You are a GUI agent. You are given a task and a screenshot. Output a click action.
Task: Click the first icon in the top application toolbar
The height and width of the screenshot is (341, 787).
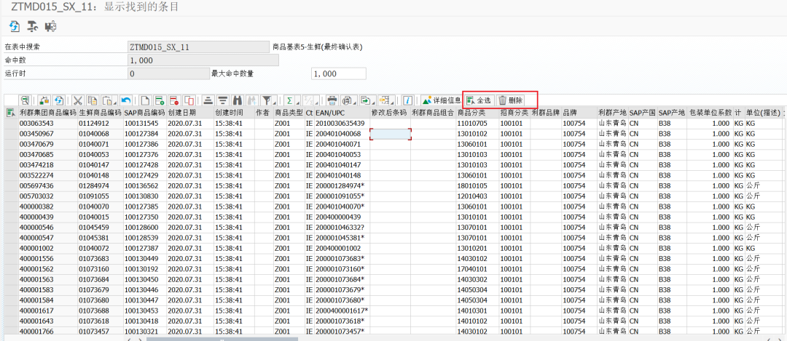[x=15, y=25]
